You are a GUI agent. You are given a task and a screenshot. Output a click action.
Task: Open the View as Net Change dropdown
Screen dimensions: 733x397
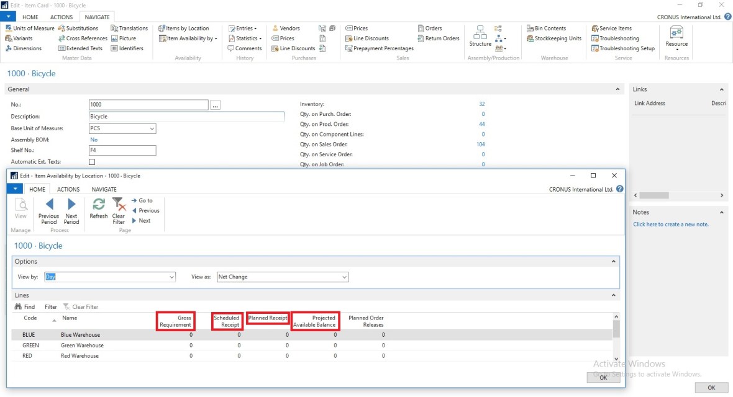[344, 277]
